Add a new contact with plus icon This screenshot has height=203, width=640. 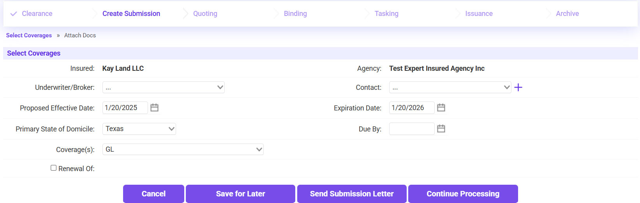point(518,87)
